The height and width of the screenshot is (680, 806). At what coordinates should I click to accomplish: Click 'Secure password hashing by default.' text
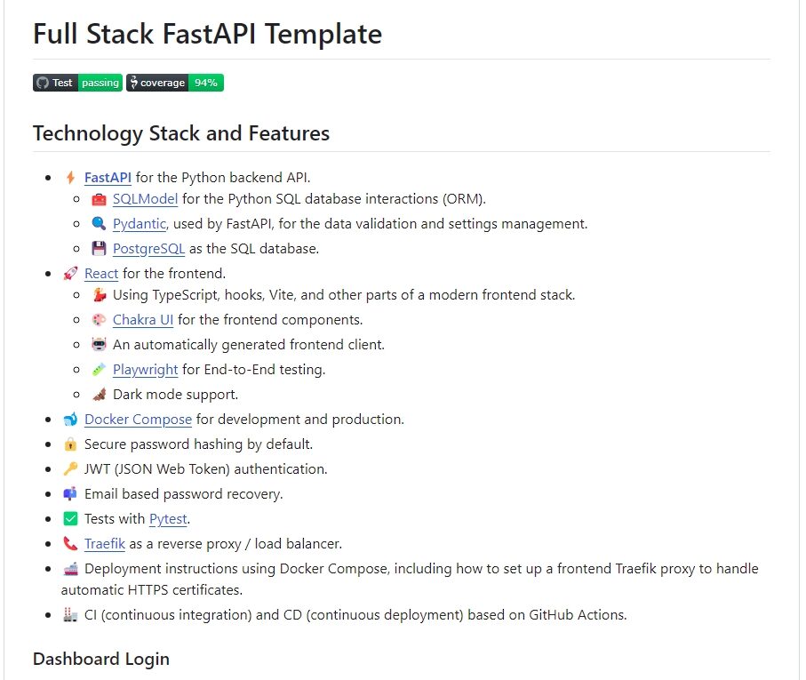pos(198,444)
